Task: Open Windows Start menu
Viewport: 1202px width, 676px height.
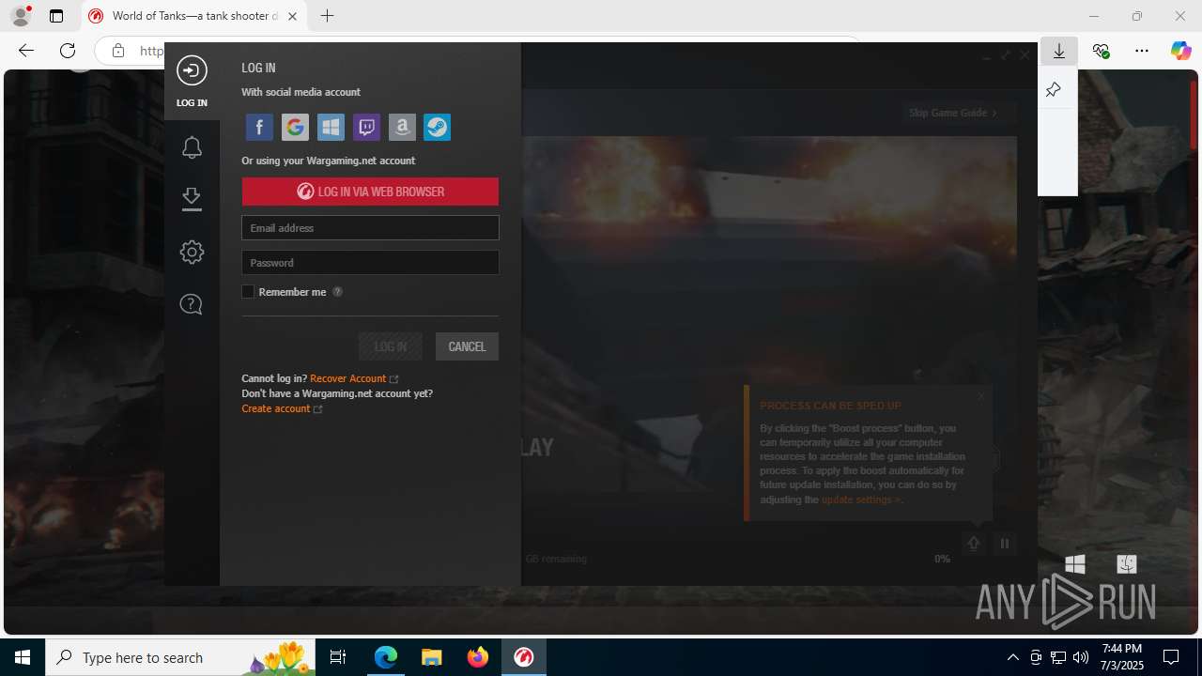Action: click(x=23, y=657)
